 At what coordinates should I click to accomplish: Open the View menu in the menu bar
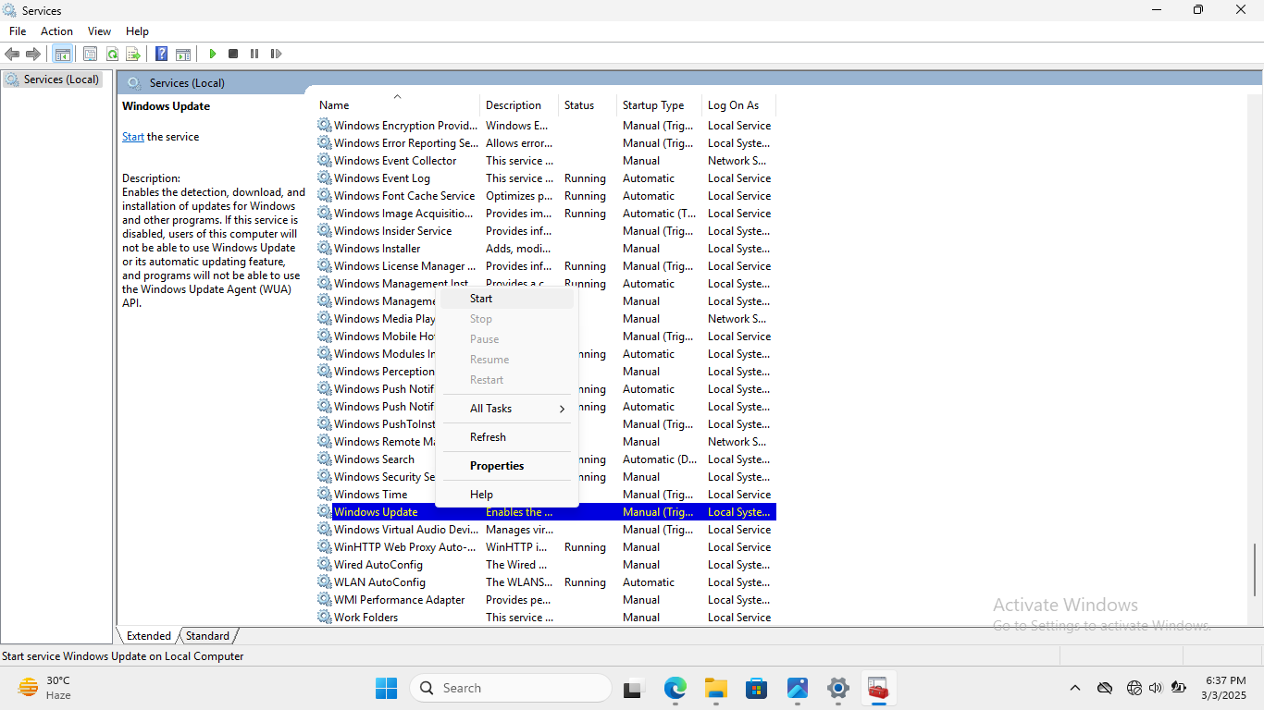[99, 31]
